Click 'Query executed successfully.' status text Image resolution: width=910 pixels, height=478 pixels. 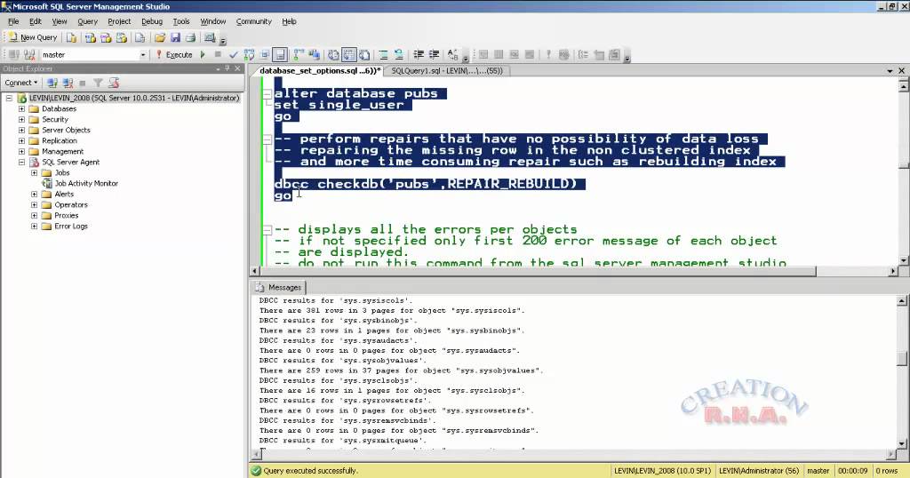(310, 471)
